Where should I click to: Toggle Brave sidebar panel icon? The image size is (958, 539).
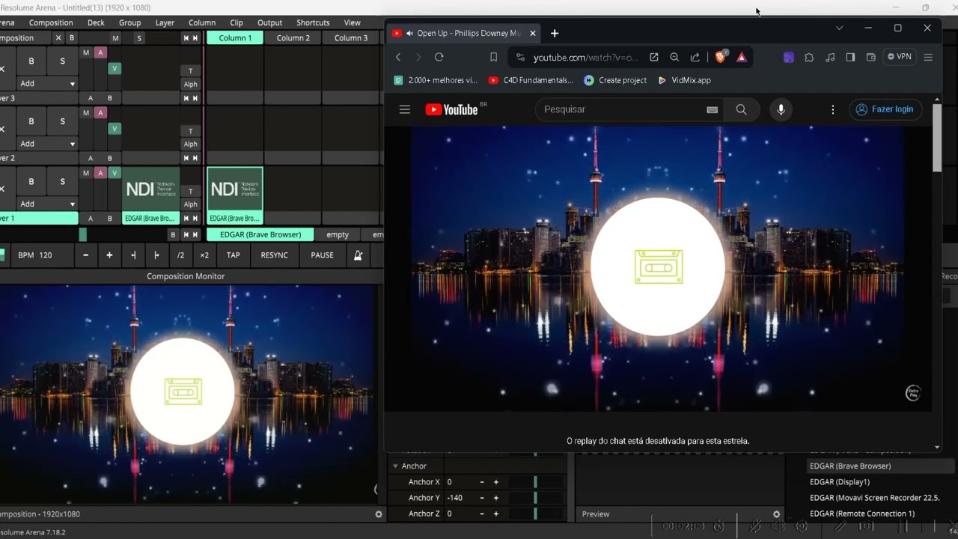pos(850,57)
